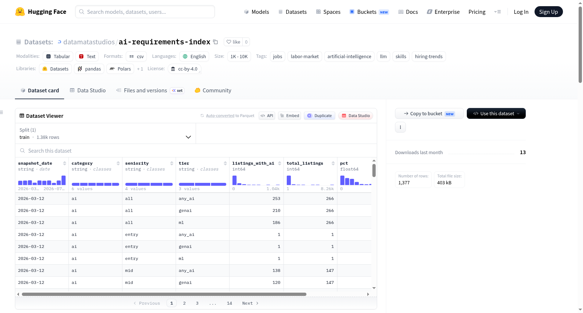583x313 pixels.
Task: Open Enterprise in the top navigation
Action: 443,12
